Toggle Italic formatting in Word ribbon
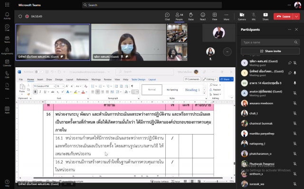This screenshot has width=304, height=189. 40,92
